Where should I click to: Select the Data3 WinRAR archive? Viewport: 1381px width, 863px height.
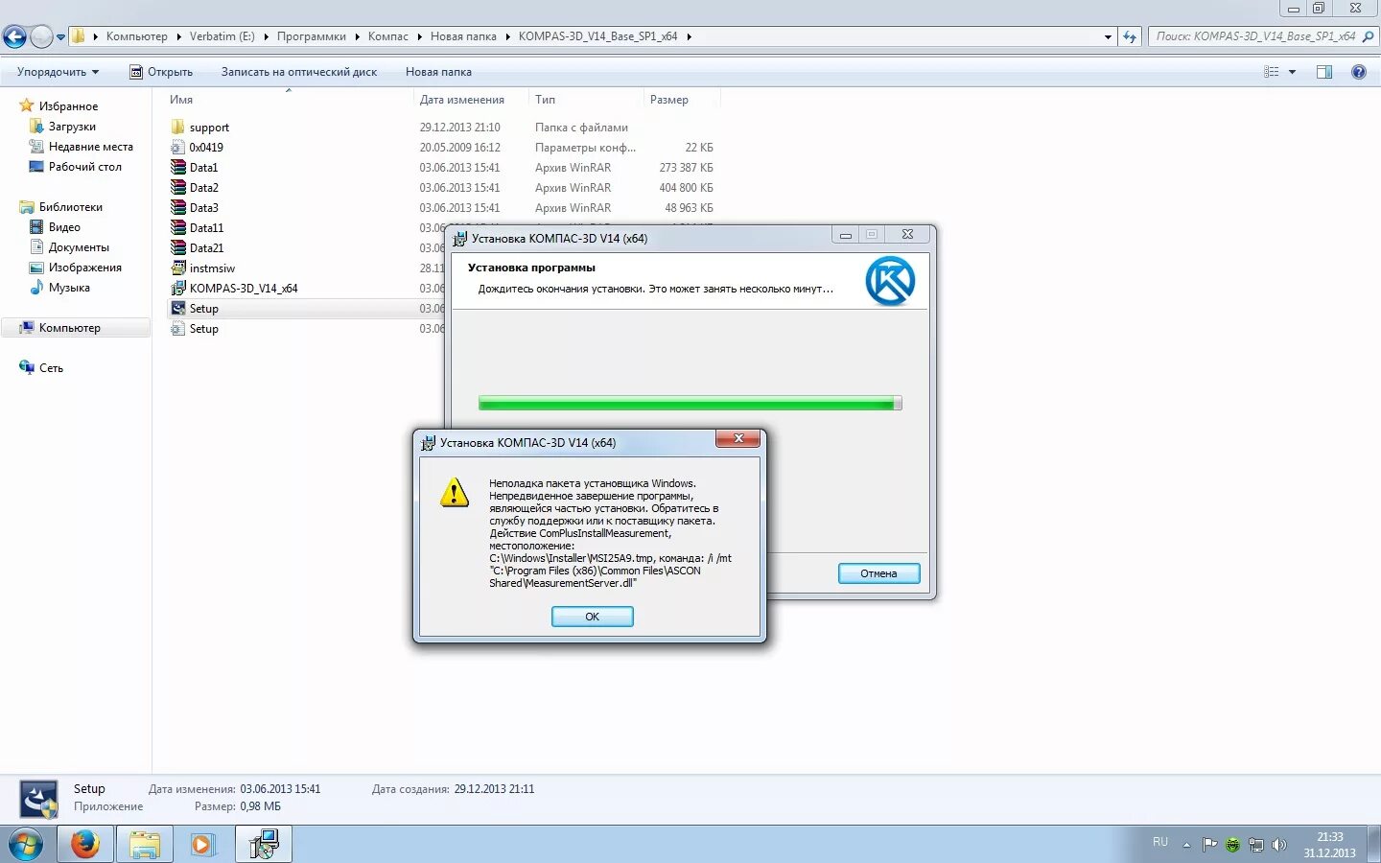click(x=203, y=208)
